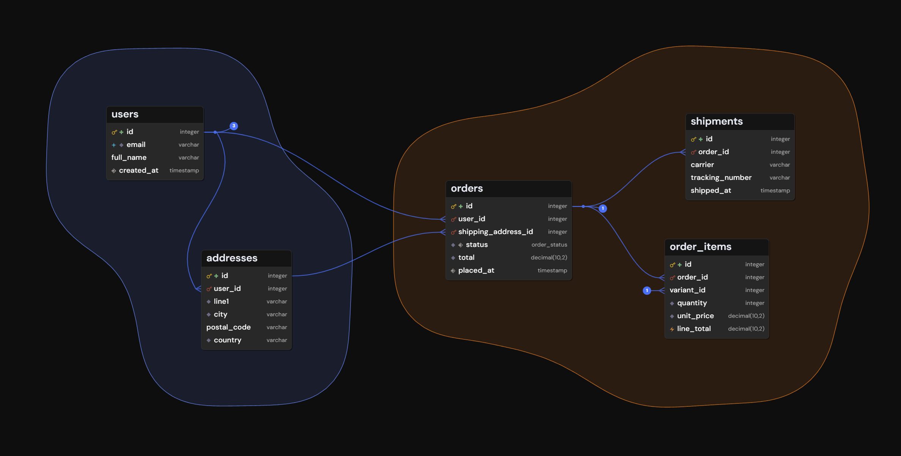The height and width of the screenshot is (456, 901).
Task: Click the created_at column name in users
Action: point(138,170)
